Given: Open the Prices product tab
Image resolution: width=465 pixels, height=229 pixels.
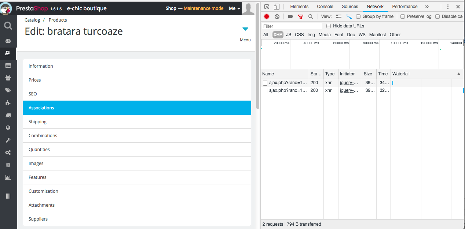Looking at the screenshot, I should [x=137, y=80].
